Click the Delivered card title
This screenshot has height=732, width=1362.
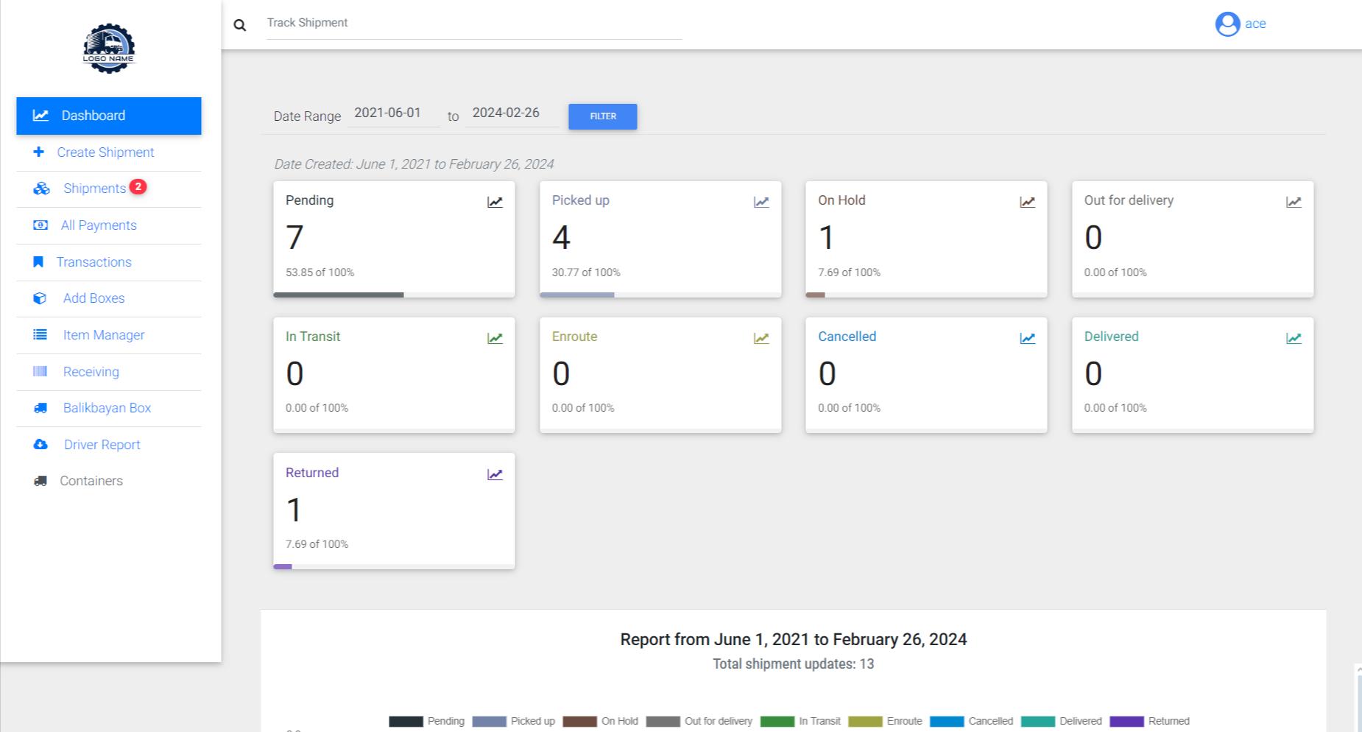[1111, 337]
